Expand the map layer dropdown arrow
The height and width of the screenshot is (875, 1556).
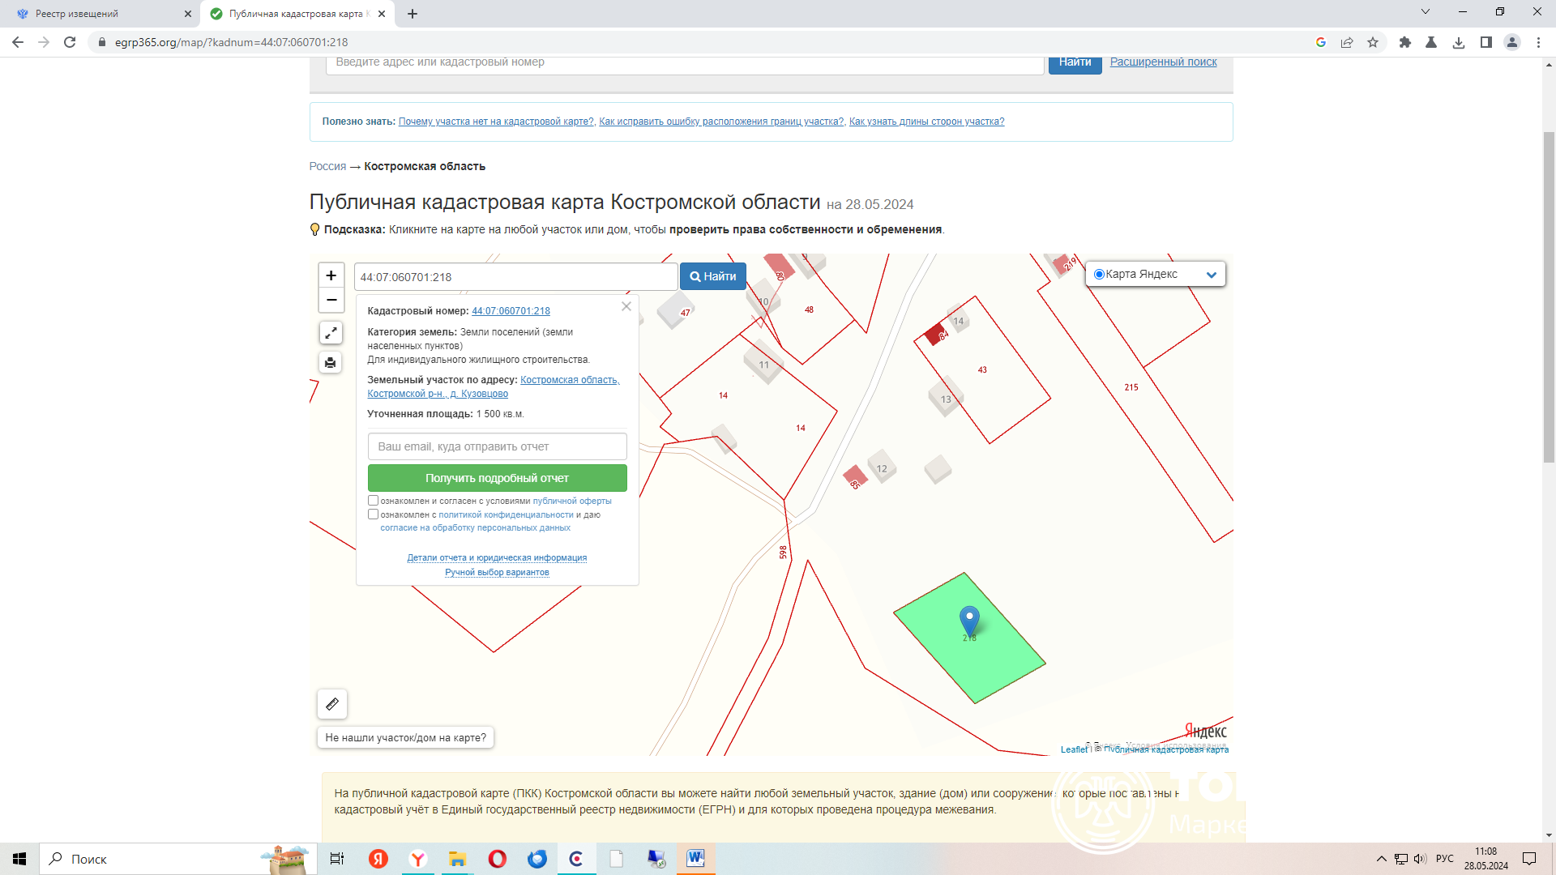(x=1212, y=275)
